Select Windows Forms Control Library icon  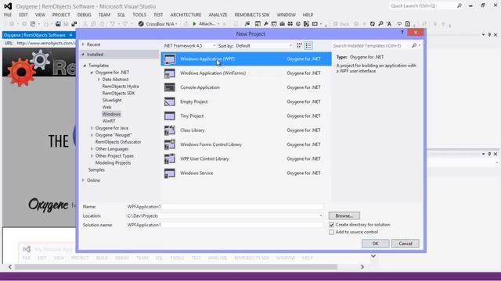(170, 144)
